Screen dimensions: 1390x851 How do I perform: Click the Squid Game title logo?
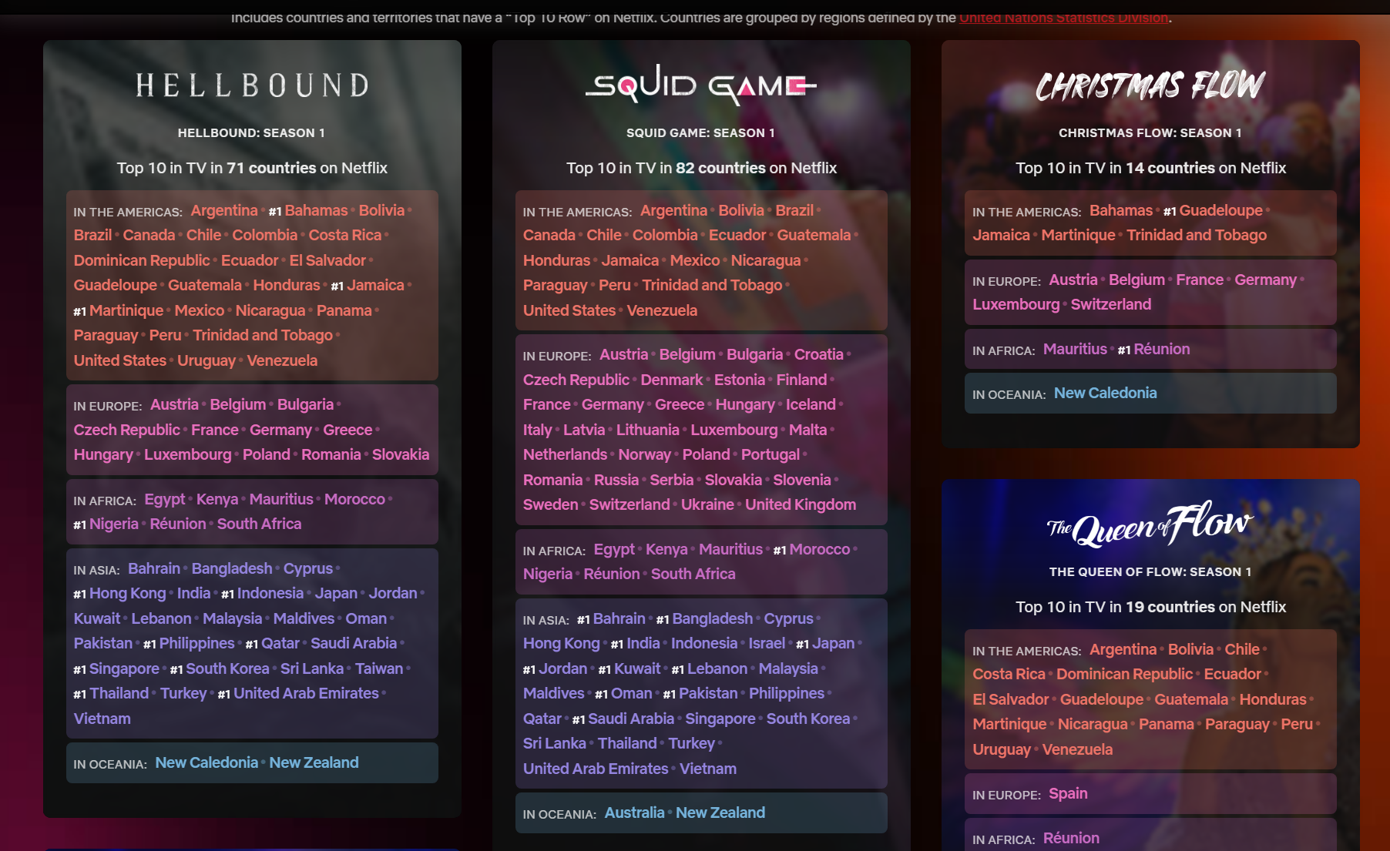(701, 85)
